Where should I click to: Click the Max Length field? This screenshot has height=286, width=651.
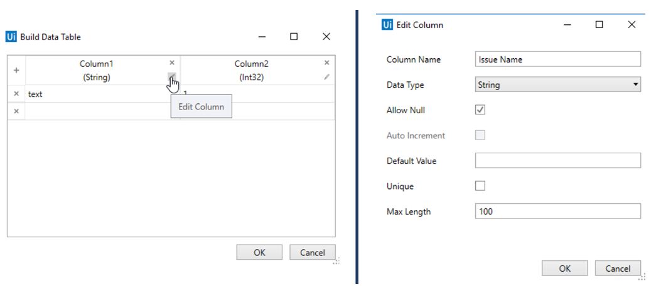(x=557, y=212)
